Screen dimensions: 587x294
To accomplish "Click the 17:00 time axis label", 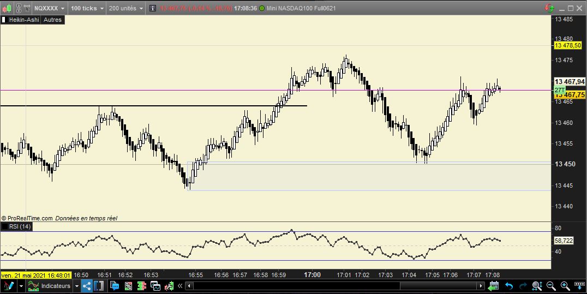I will pyautogui.click(x=312, y=275).
